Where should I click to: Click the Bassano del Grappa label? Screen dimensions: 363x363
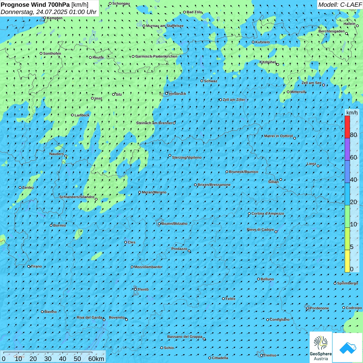[x=185, y=337]
